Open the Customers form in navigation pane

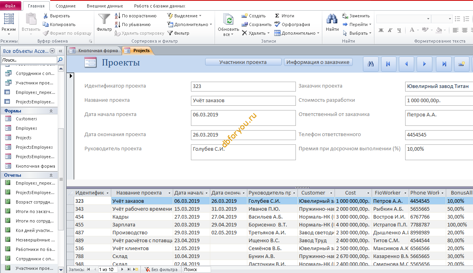[x=26, y=119]
